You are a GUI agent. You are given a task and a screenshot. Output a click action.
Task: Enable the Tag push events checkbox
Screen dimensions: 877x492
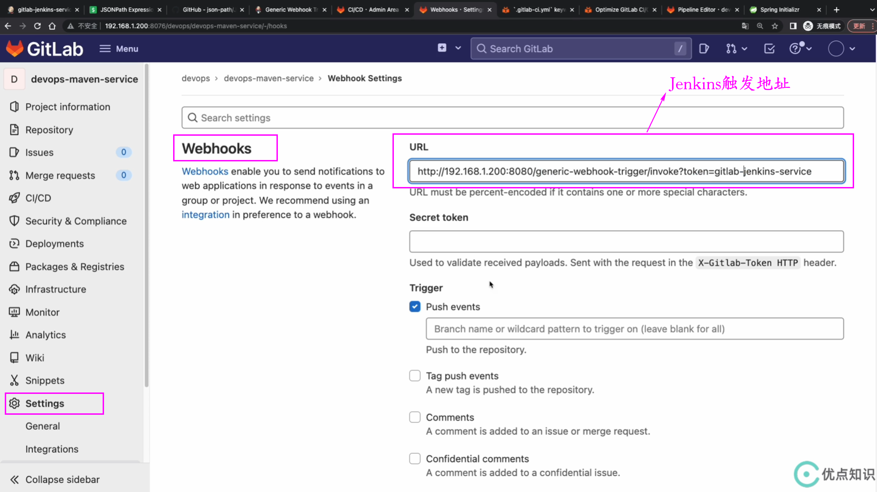point(415,376)
